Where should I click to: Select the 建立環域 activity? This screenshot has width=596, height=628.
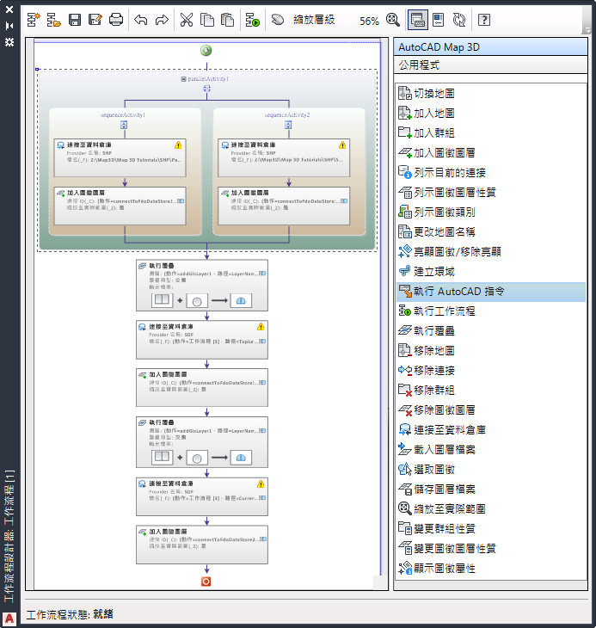tap(491, 272)
